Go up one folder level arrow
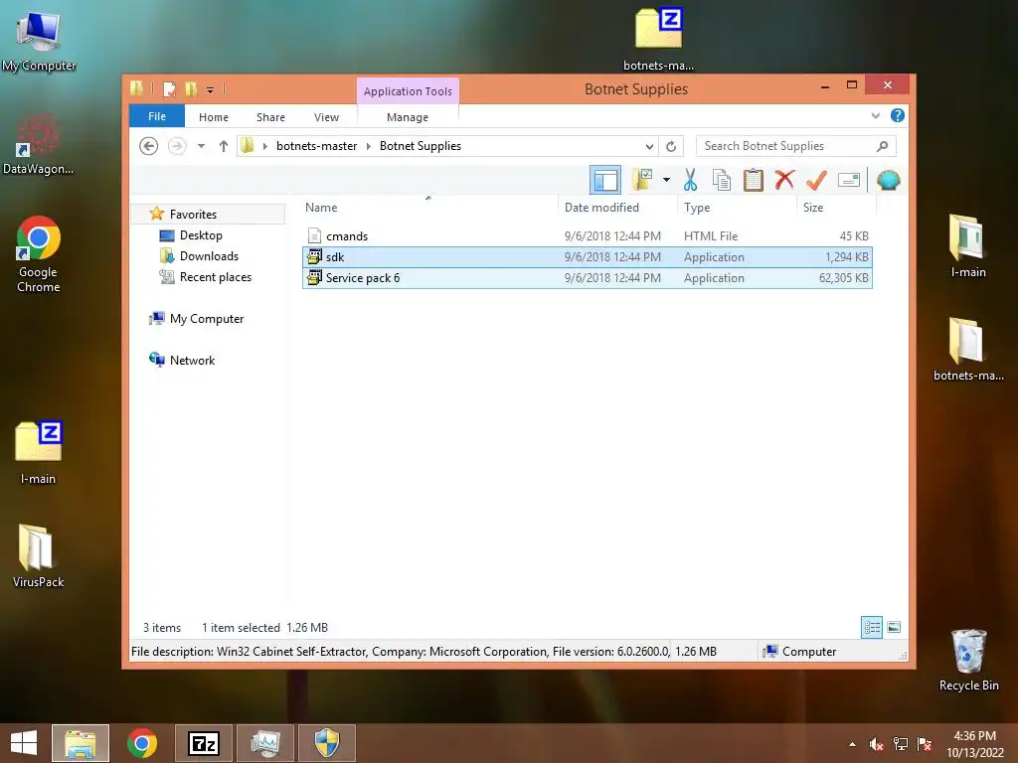 pyautogui.click(x=224, y=146)
